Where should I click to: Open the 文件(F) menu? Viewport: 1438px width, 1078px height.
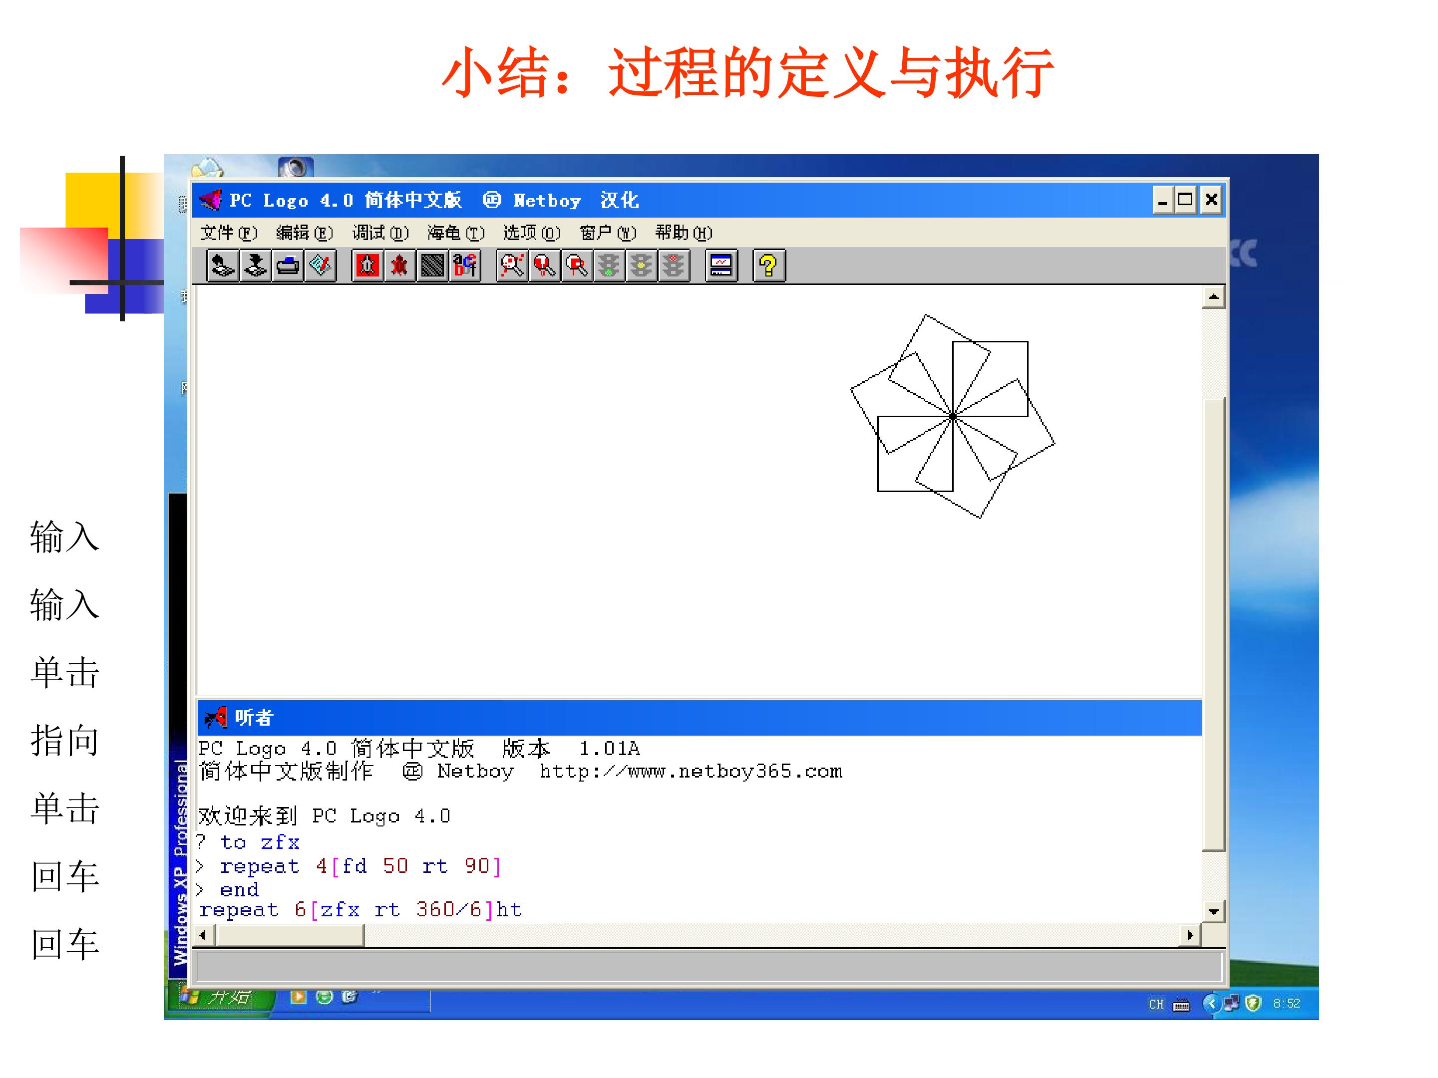229,233
